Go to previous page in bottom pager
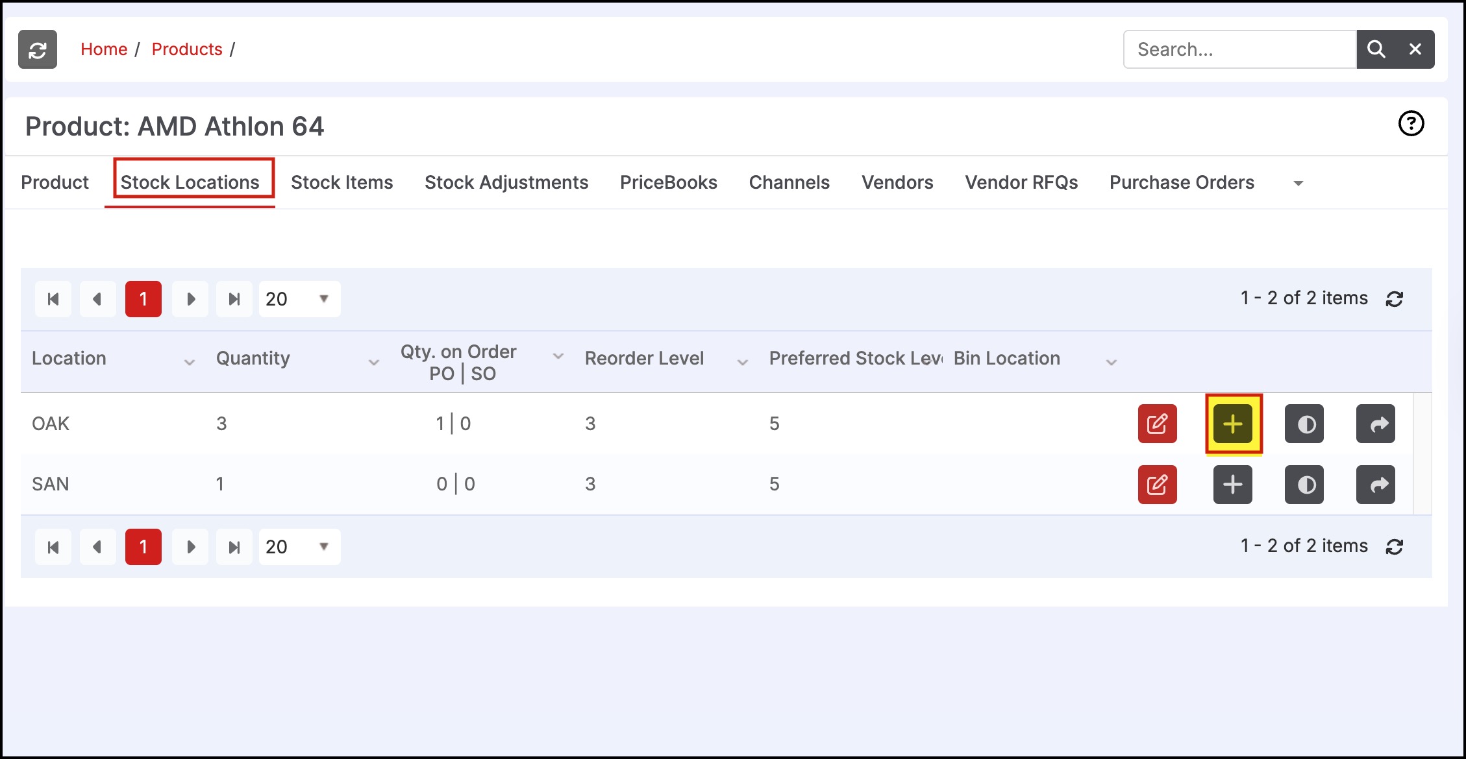Image resolution: width=1466 pixels, height=759 pixels. point(98,547)
